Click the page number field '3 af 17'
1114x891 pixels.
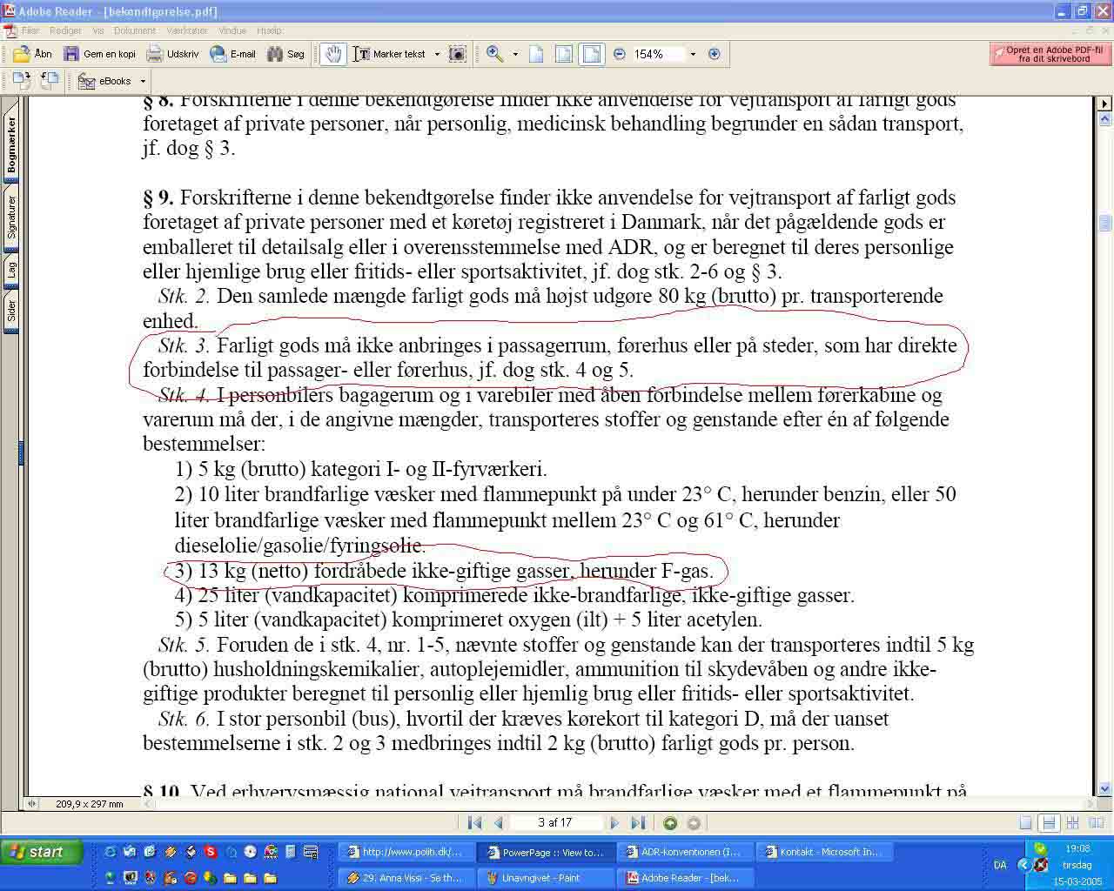click(x=557, y=823)
